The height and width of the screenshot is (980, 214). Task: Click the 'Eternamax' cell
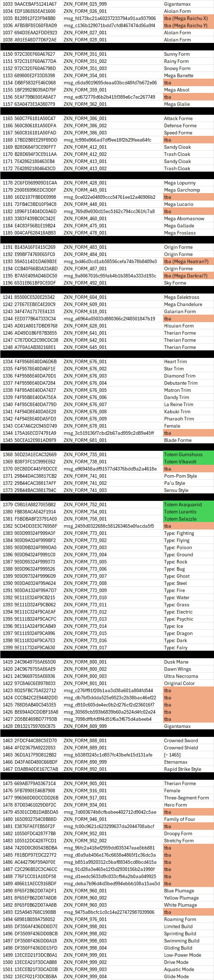tap(176, 762)
